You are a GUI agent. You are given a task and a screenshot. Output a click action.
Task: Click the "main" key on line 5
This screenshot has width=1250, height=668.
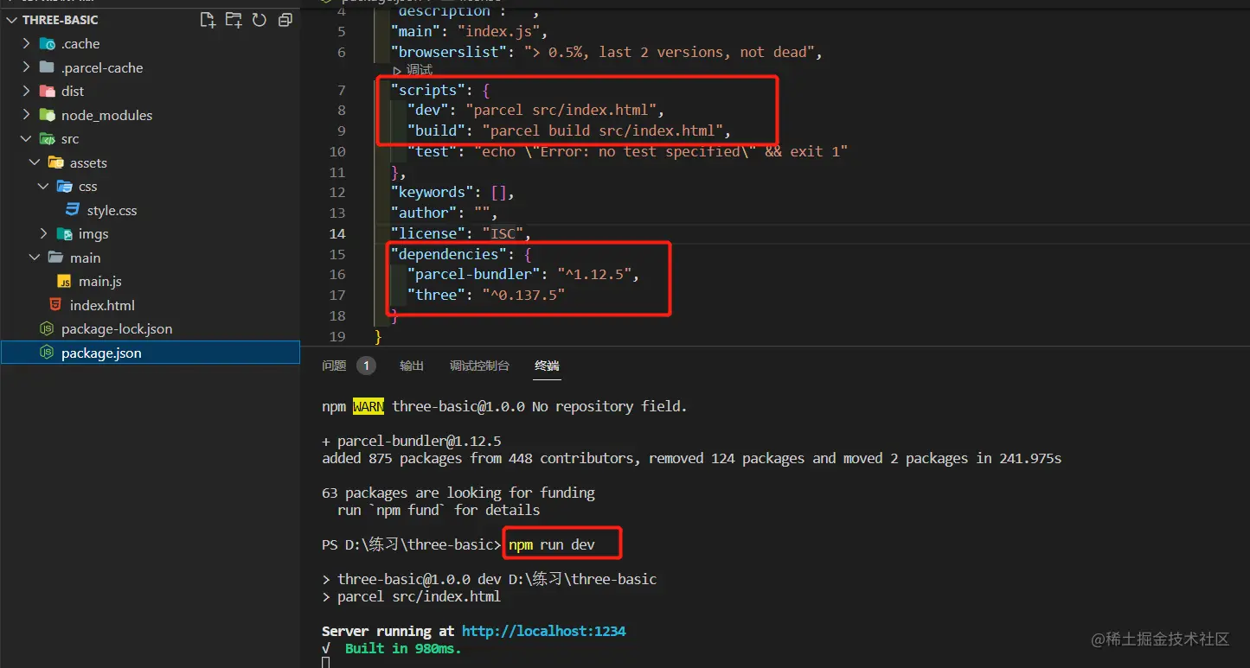point(415,32)
